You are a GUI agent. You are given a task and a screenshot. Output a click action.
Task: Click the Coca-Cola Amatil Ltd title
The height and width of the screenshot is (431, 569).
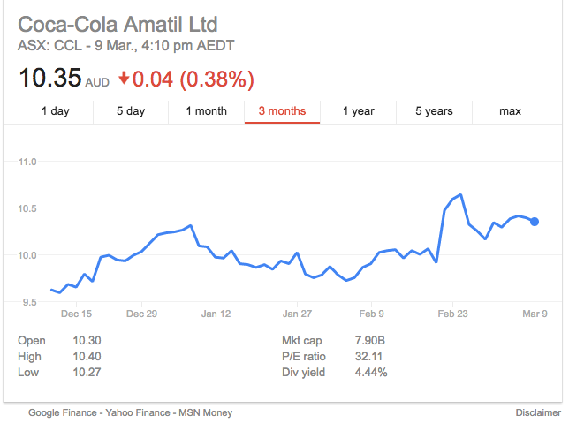coord(118,25)
